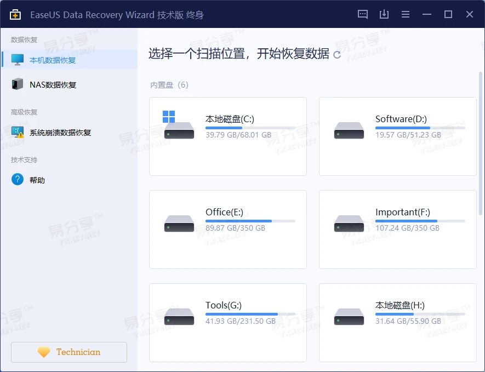Click the usage bar of 本地磁盘(H:)
Image resolution: width=485 pixels, height=372 pixels.
click(420, 314)
